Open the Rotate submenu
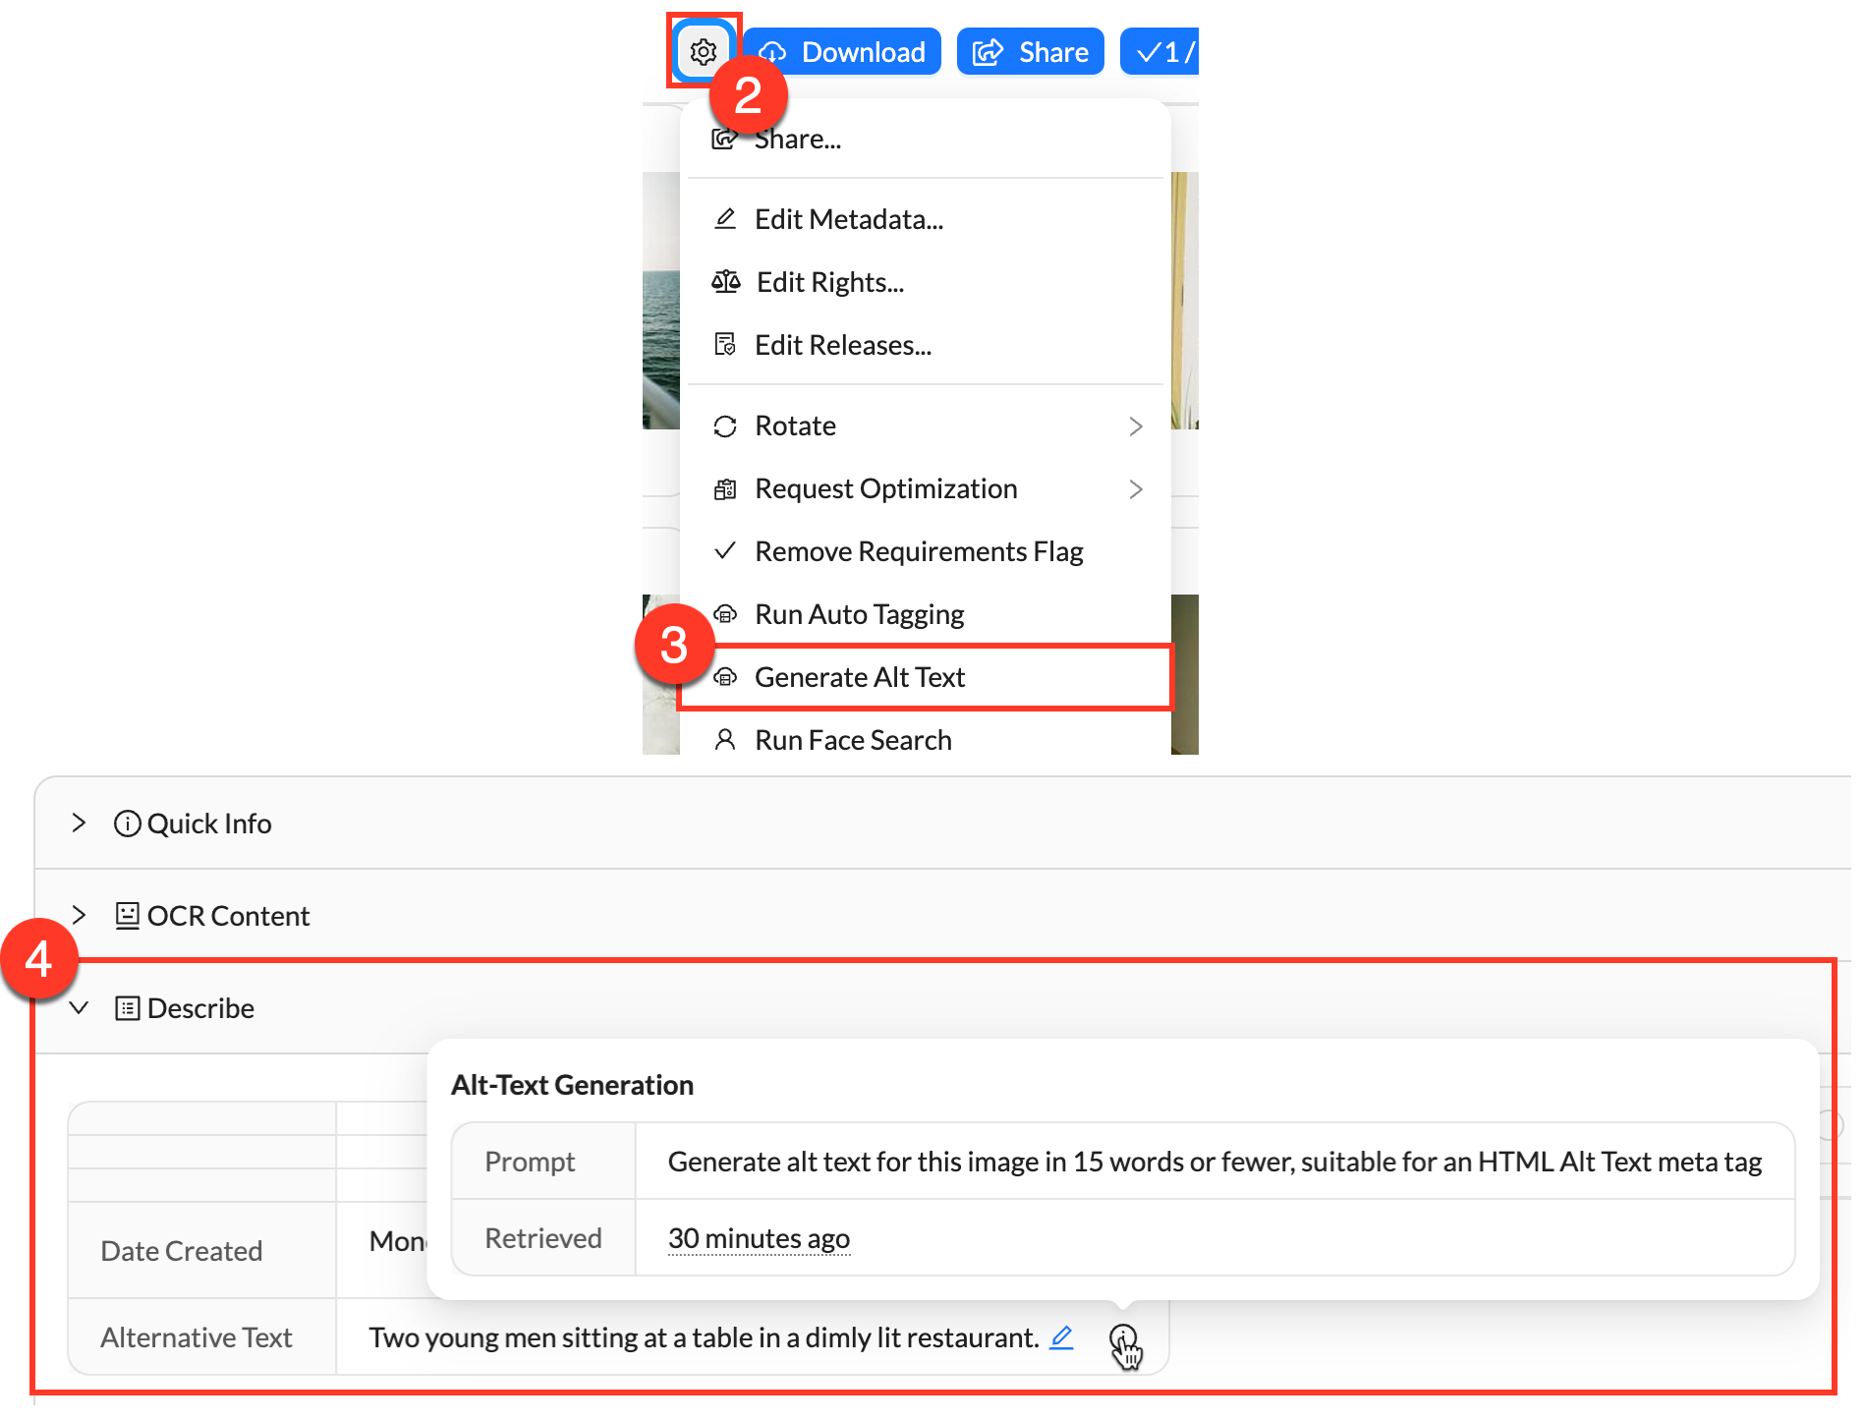The height and width of the screenshot is (1421, 1865). [1136, 426]
